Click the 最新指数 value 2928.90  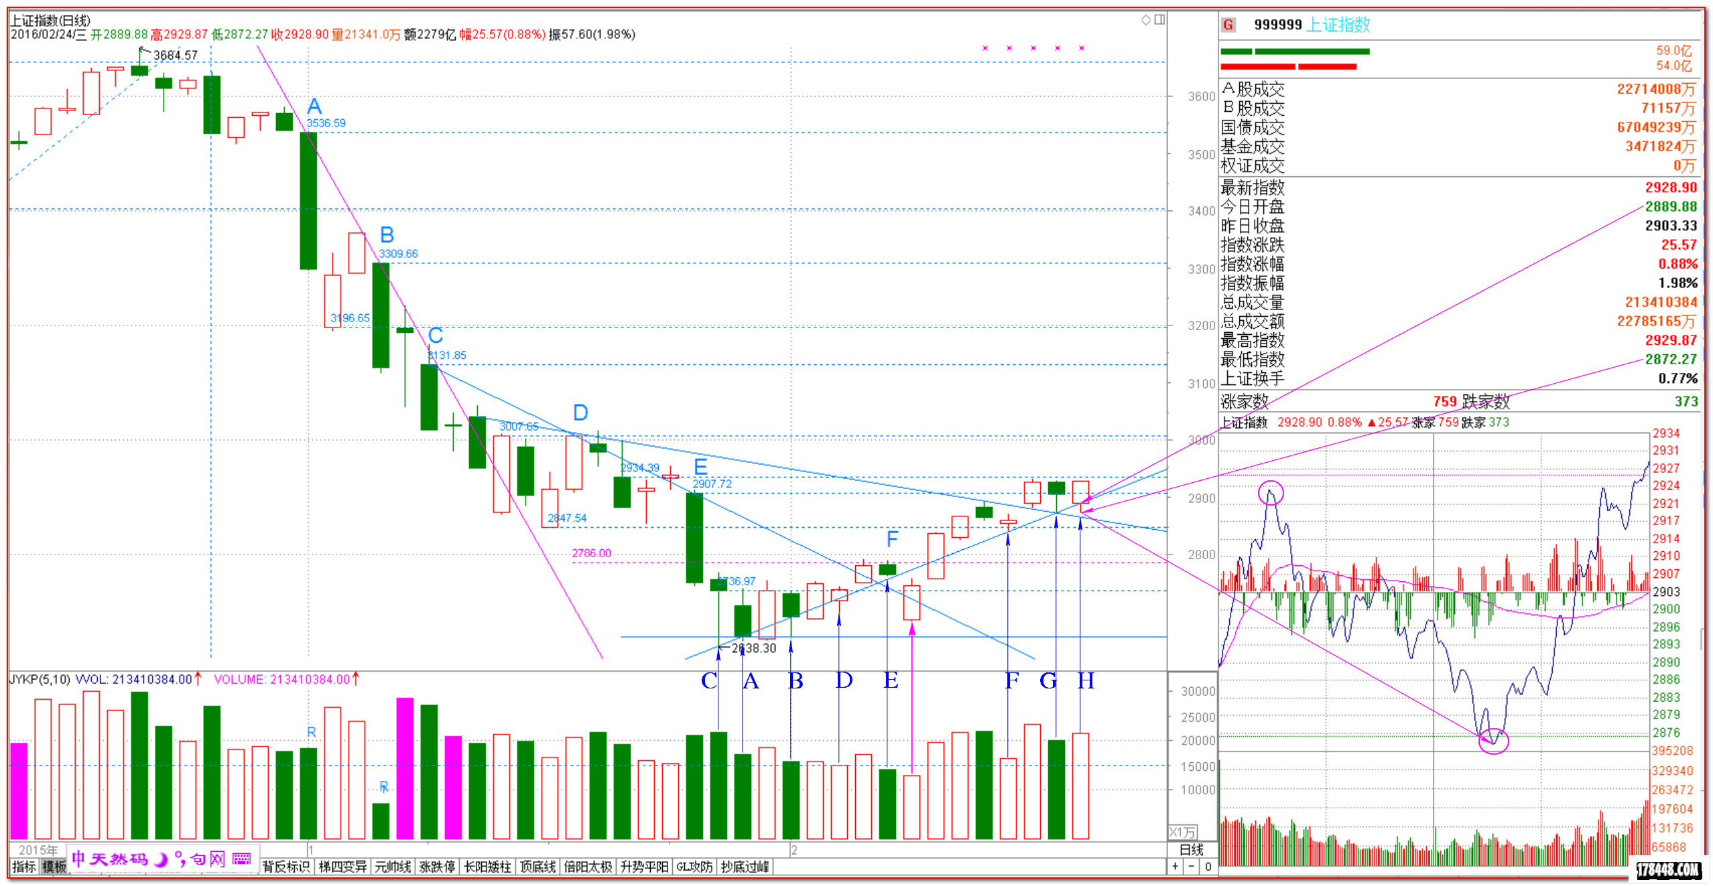[x=1671, y=188]
